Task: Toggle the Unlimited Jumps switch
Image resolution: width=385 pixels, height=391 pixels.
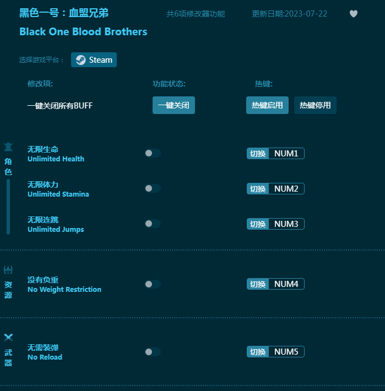Action: (153, 224)
